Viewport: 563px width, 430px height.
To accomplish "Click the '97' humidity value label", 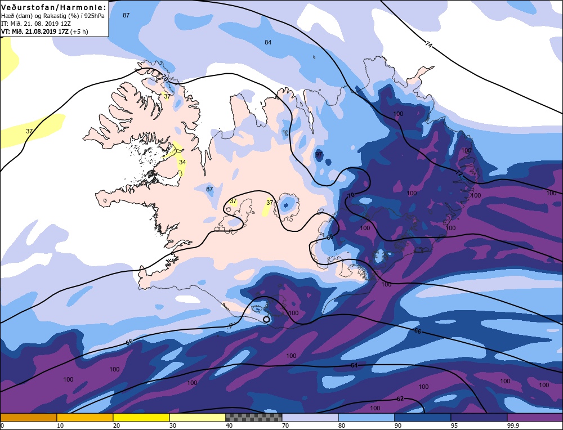I will 319,154.
